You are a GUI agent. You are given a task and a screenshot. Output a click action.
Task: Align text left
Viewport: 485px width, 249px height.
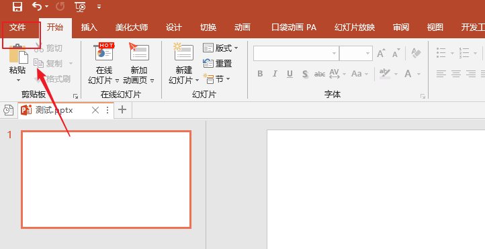[x=441, y=74]
